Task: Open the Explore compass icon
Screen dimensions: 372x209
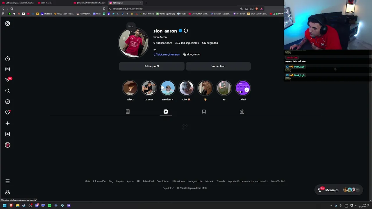Action: coord(8,102)
